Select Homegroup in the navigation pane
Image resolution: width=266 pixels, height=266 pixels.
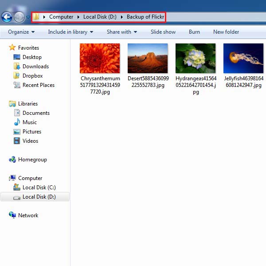click(32, 160)
